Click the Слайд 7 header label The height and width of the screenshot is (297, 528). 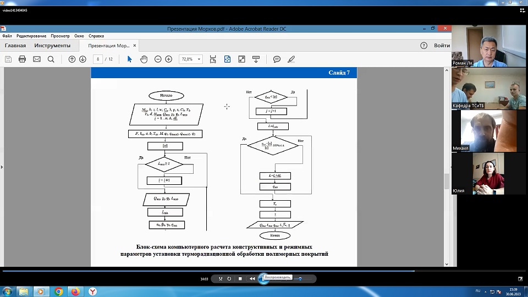[x=339, y=73]
